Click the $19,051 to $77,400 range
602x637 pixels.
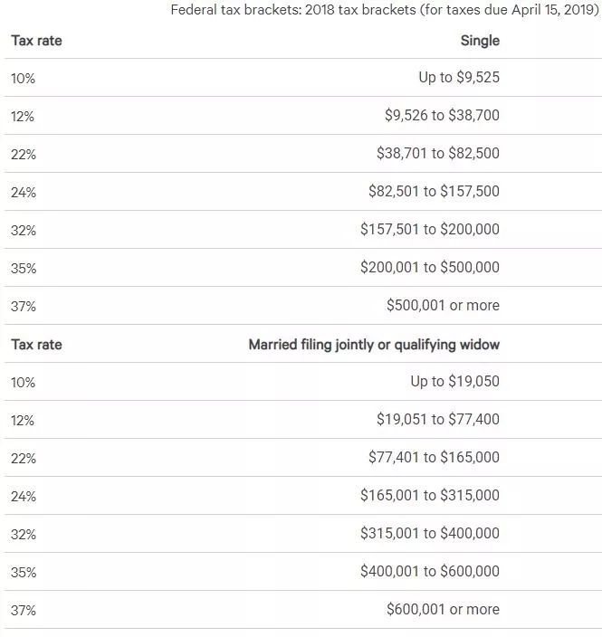437,420
